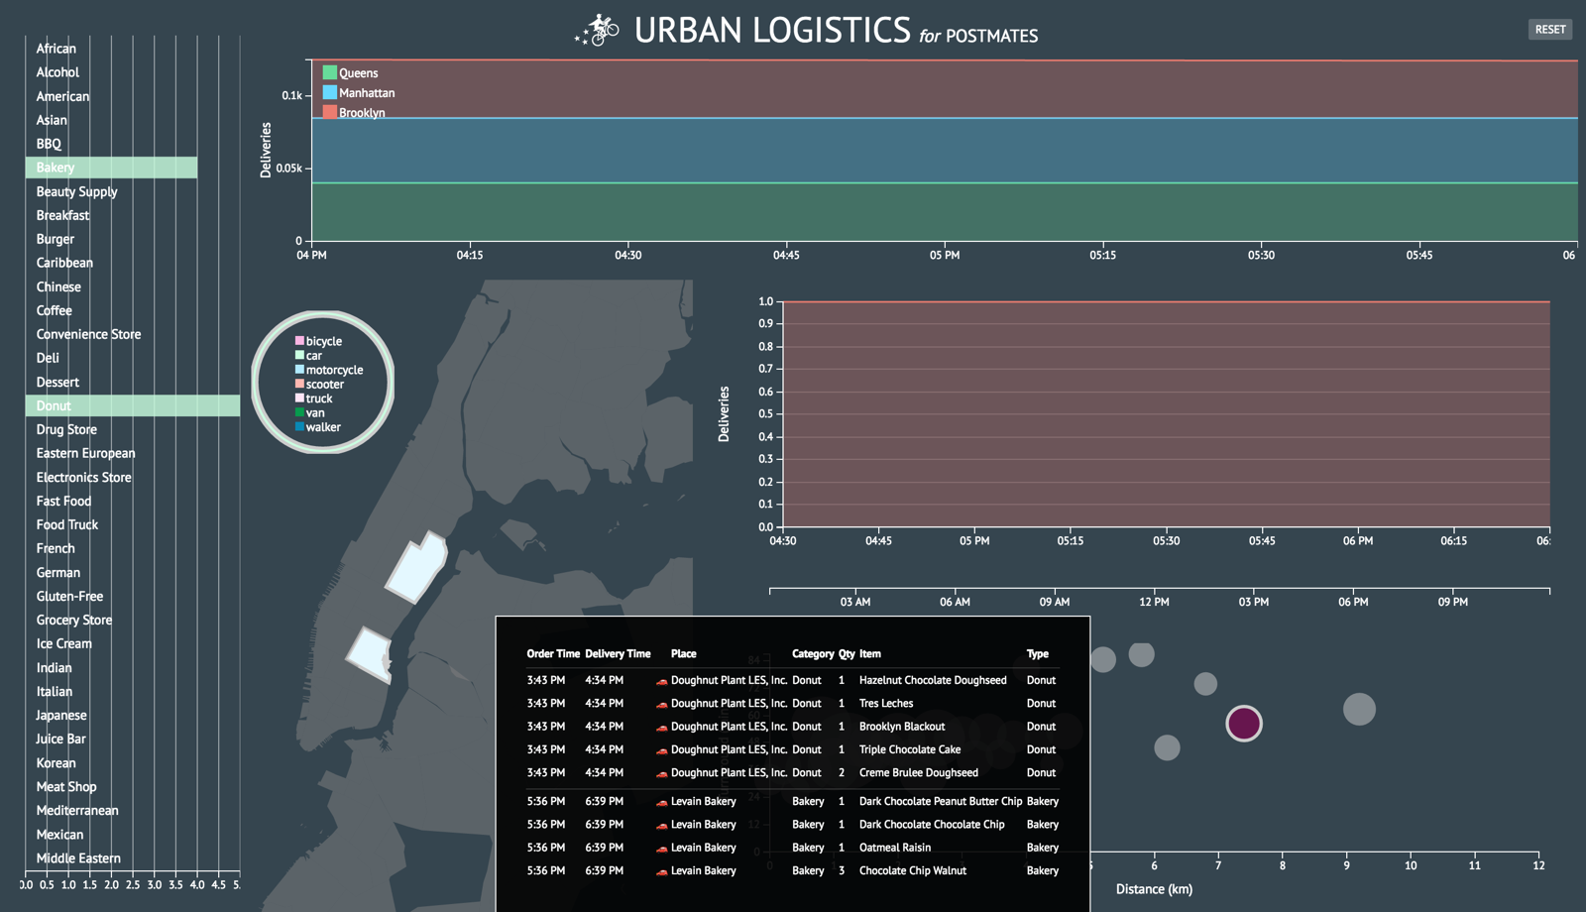The image size is (1586, 912).
Task: Select the Italian category
Action: point(54,691)
